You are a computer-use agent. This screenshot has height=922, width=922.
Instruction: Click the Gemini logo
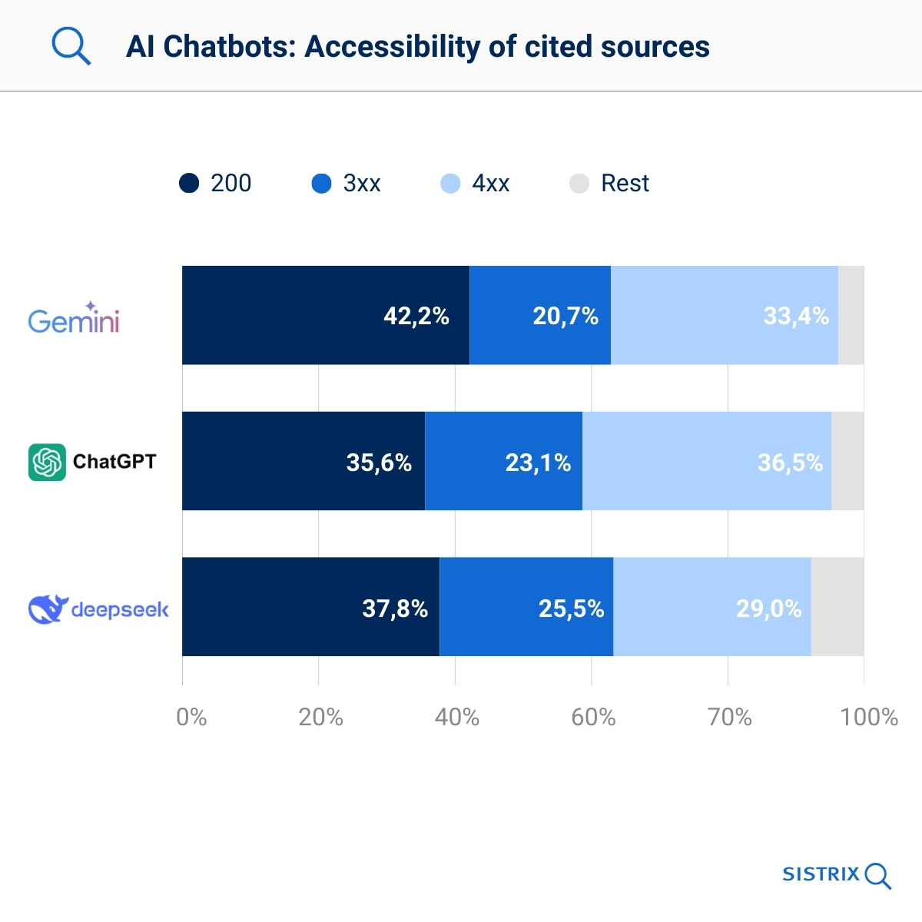[74, 318]
